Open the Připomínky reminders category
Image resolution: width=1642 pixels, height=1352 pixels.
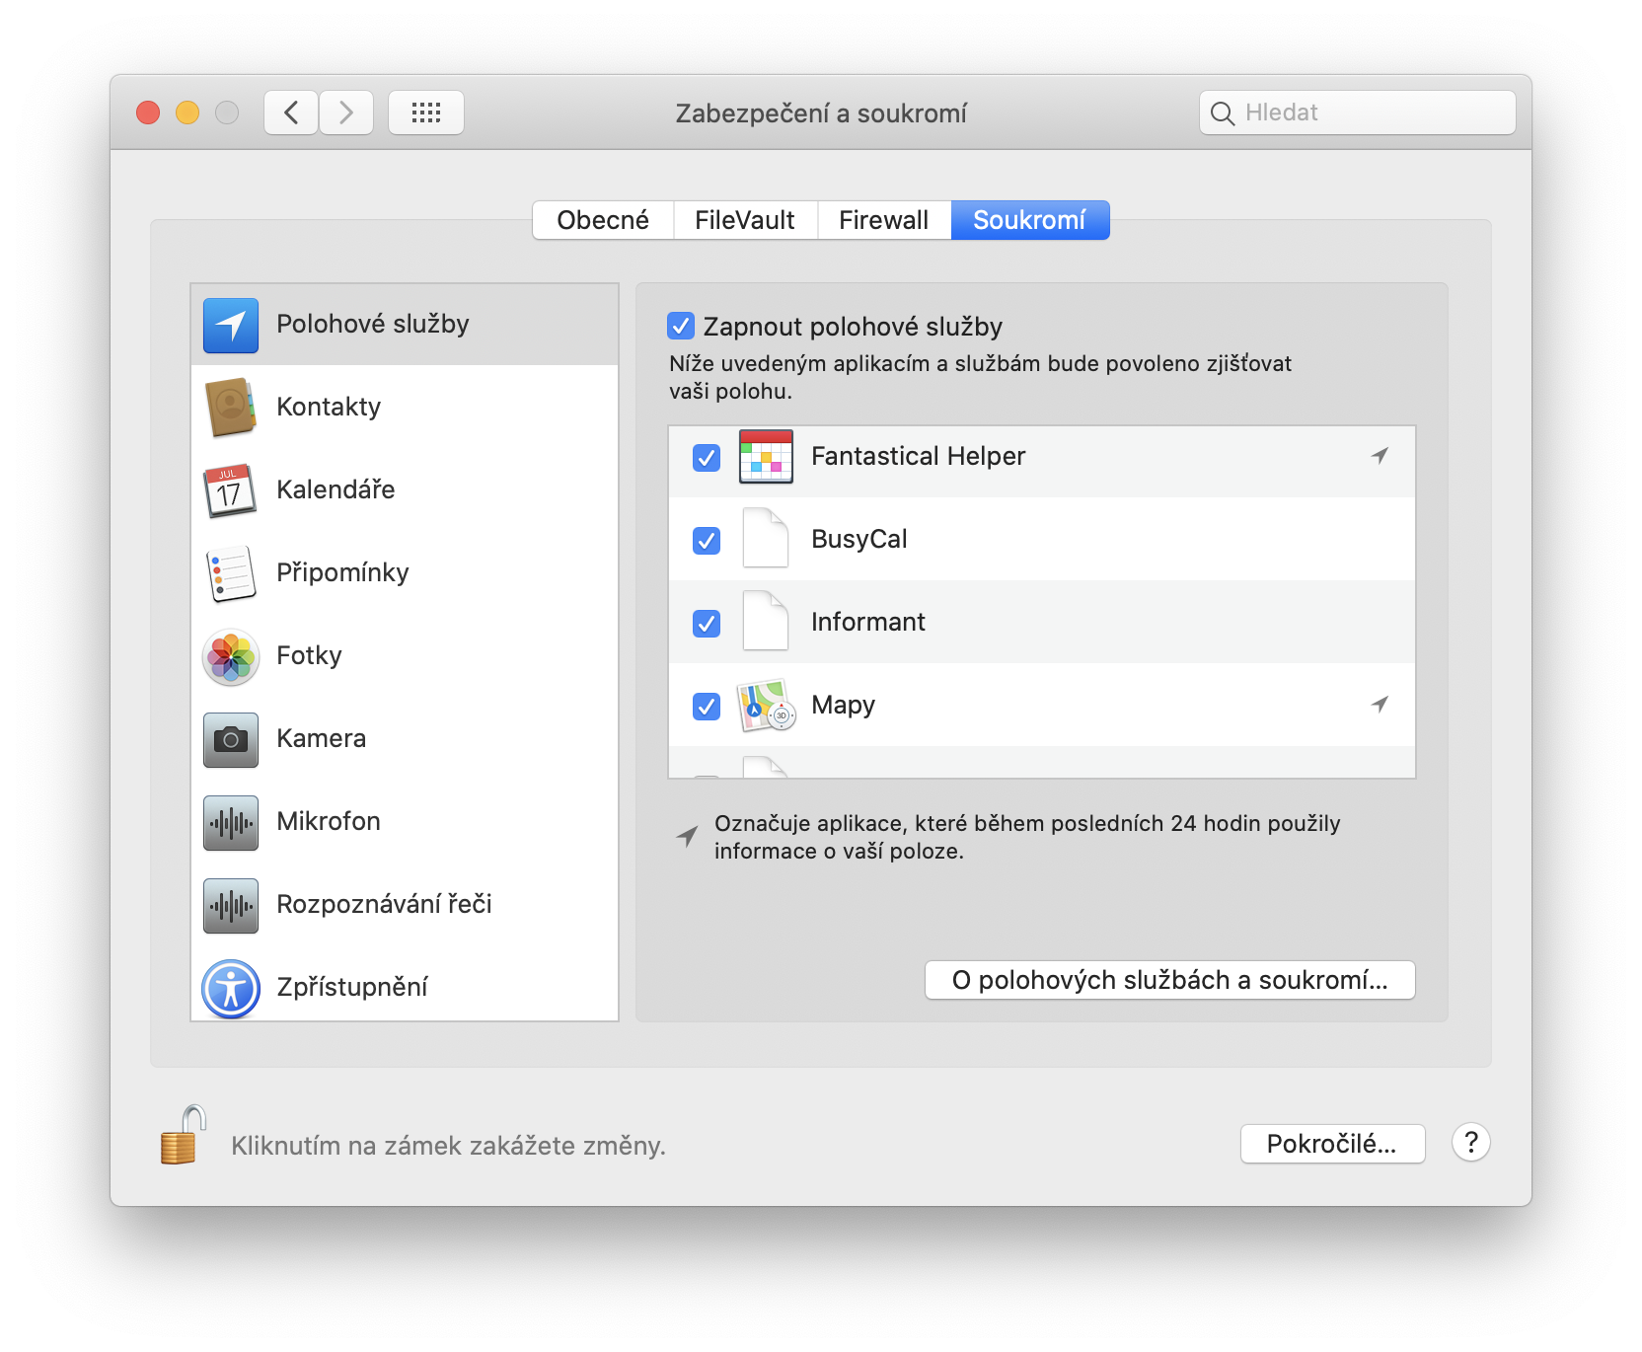342,572
